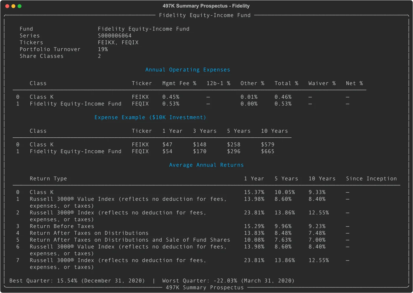Click 'Best Quarter: 15.54%' status text

click(43, 281)
